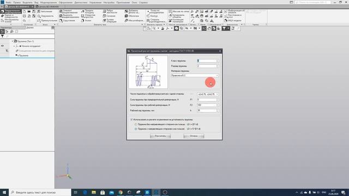The width and height of the screenshot is (349, 196).
Task: Click the Рассчитать button
Action: click(x=160, y=136)
